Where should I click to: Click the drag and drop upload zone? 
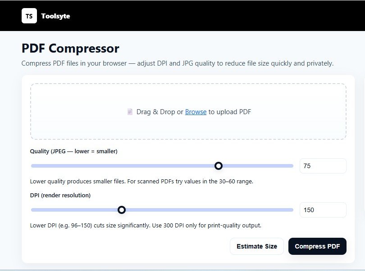pos(188,111)
